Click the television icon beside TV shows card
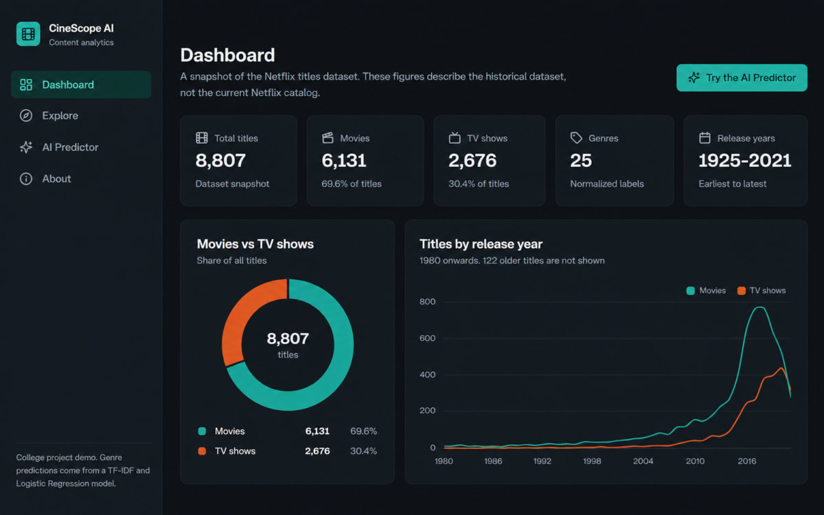The width and height of the screenshot is (824, 515). coord(455,138)
